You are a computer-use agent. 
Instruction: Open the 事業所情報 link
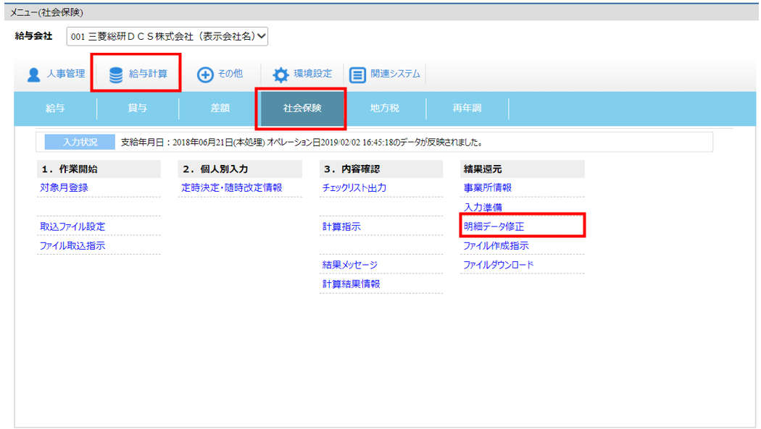pos(488,188)
